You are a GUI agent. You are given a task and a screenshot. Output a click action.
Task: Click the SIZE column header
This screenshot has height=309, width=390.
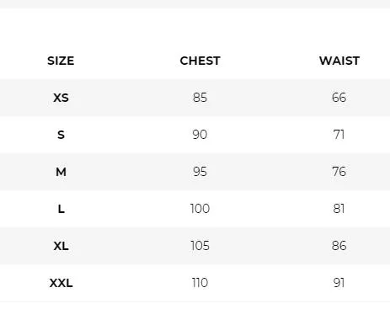61,61
